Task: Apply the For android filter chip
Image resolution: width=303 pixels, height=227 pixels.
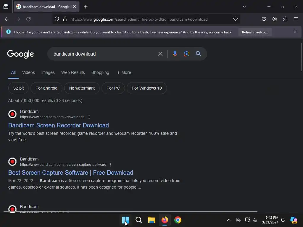Action: coord(46,88)
